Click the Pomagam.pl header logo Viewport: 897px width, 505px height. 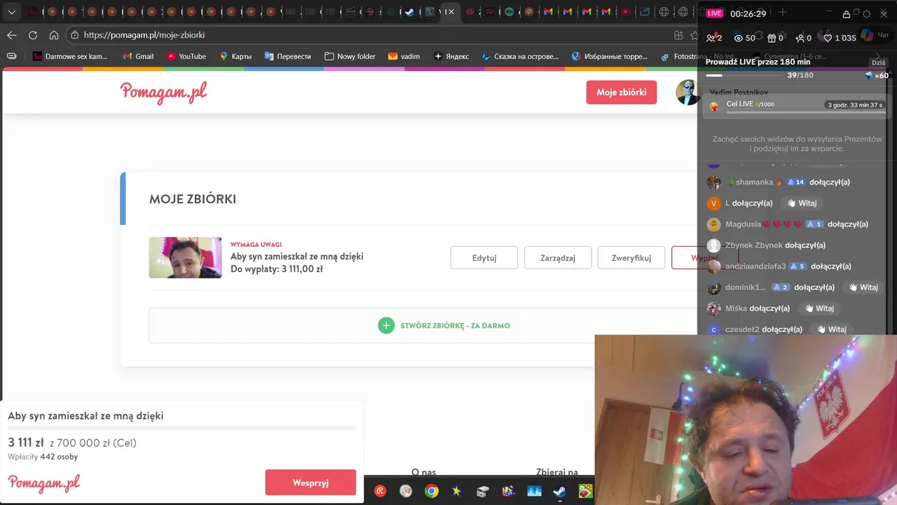click(x=163, y=92)
